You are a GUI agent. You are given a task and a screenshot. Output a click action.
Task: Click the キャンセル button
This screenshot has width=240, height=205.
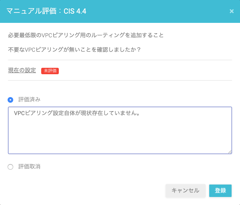tap(185, 191)
